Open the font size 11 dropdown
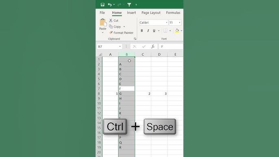This screenshot has width=279, height=157. 179,23
